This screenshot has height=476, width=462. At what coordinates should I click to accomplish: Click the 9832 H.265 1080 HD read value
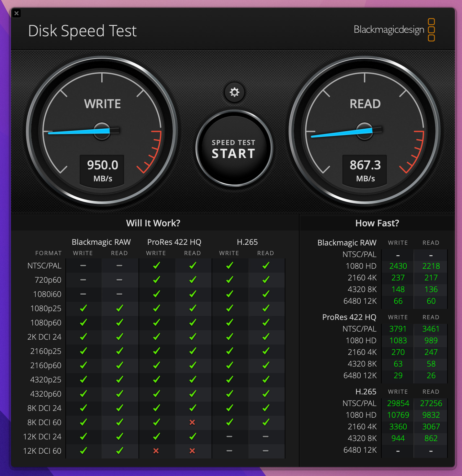click(431, 415)
